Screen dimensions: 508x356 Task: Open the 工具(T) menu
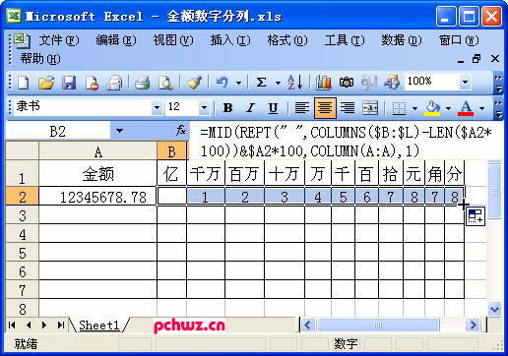click(345, 40)
